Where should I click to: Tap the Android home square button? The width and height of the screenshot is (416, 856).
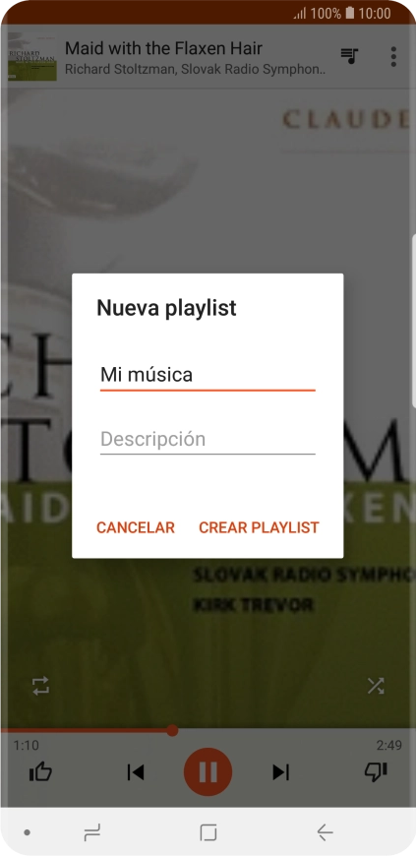(208, 832)
